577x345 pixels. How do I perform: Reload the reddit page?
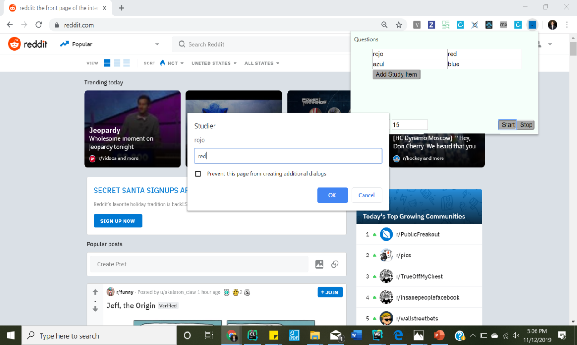39,25
